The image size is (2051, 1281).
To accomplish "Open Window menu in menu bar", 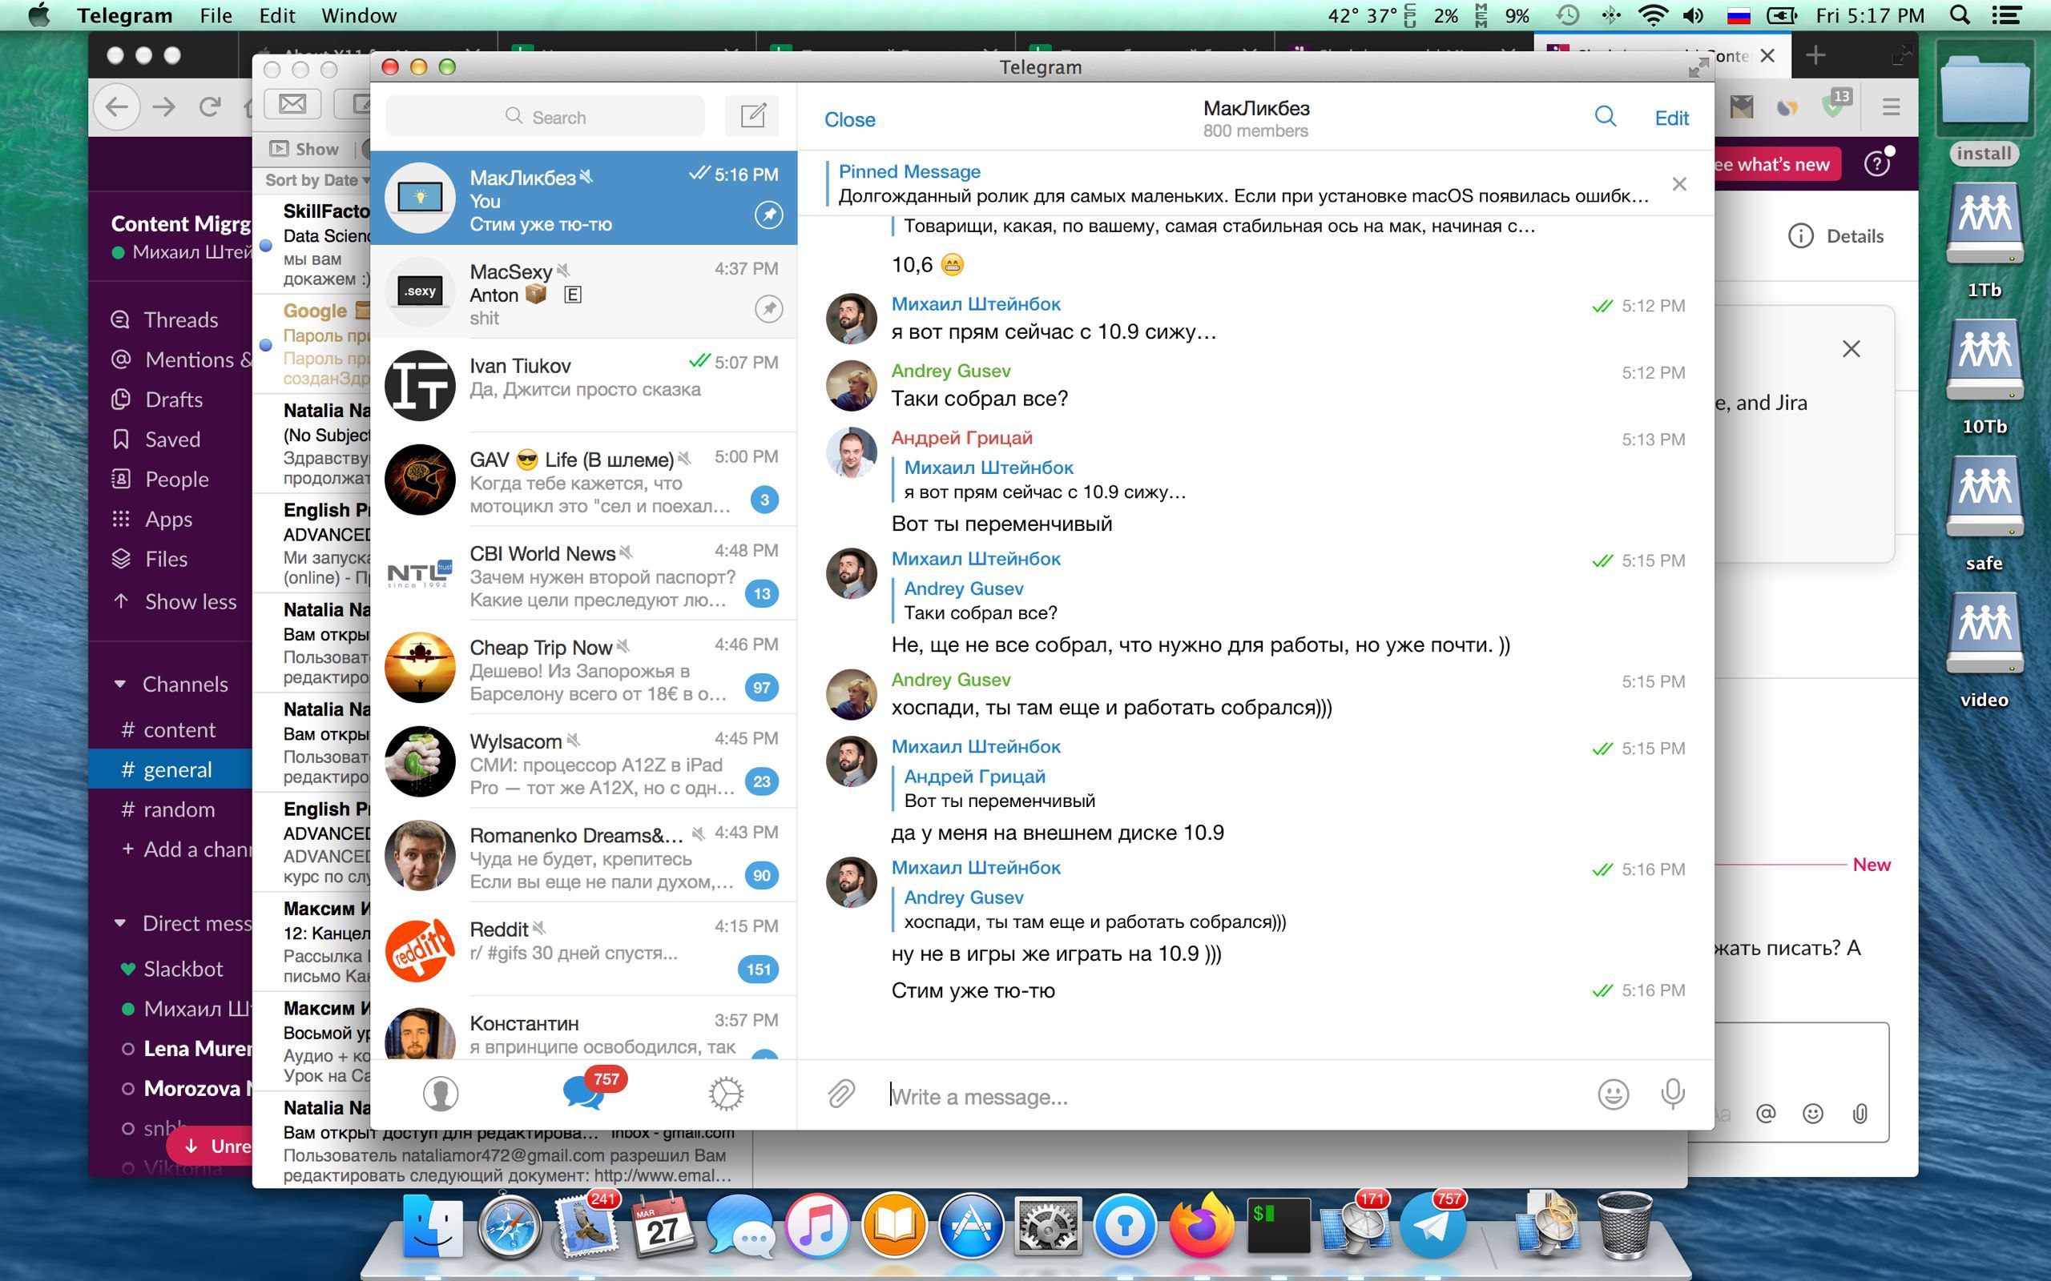I will 358,15.
